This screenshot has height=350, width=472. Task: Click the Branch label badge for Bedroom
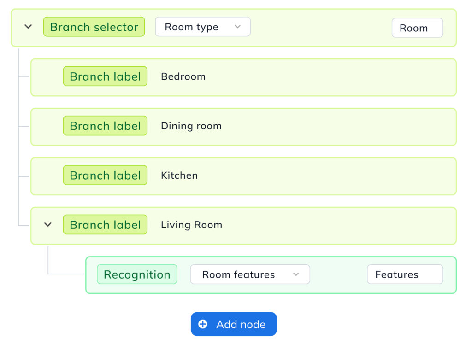[x=105, y=76]
